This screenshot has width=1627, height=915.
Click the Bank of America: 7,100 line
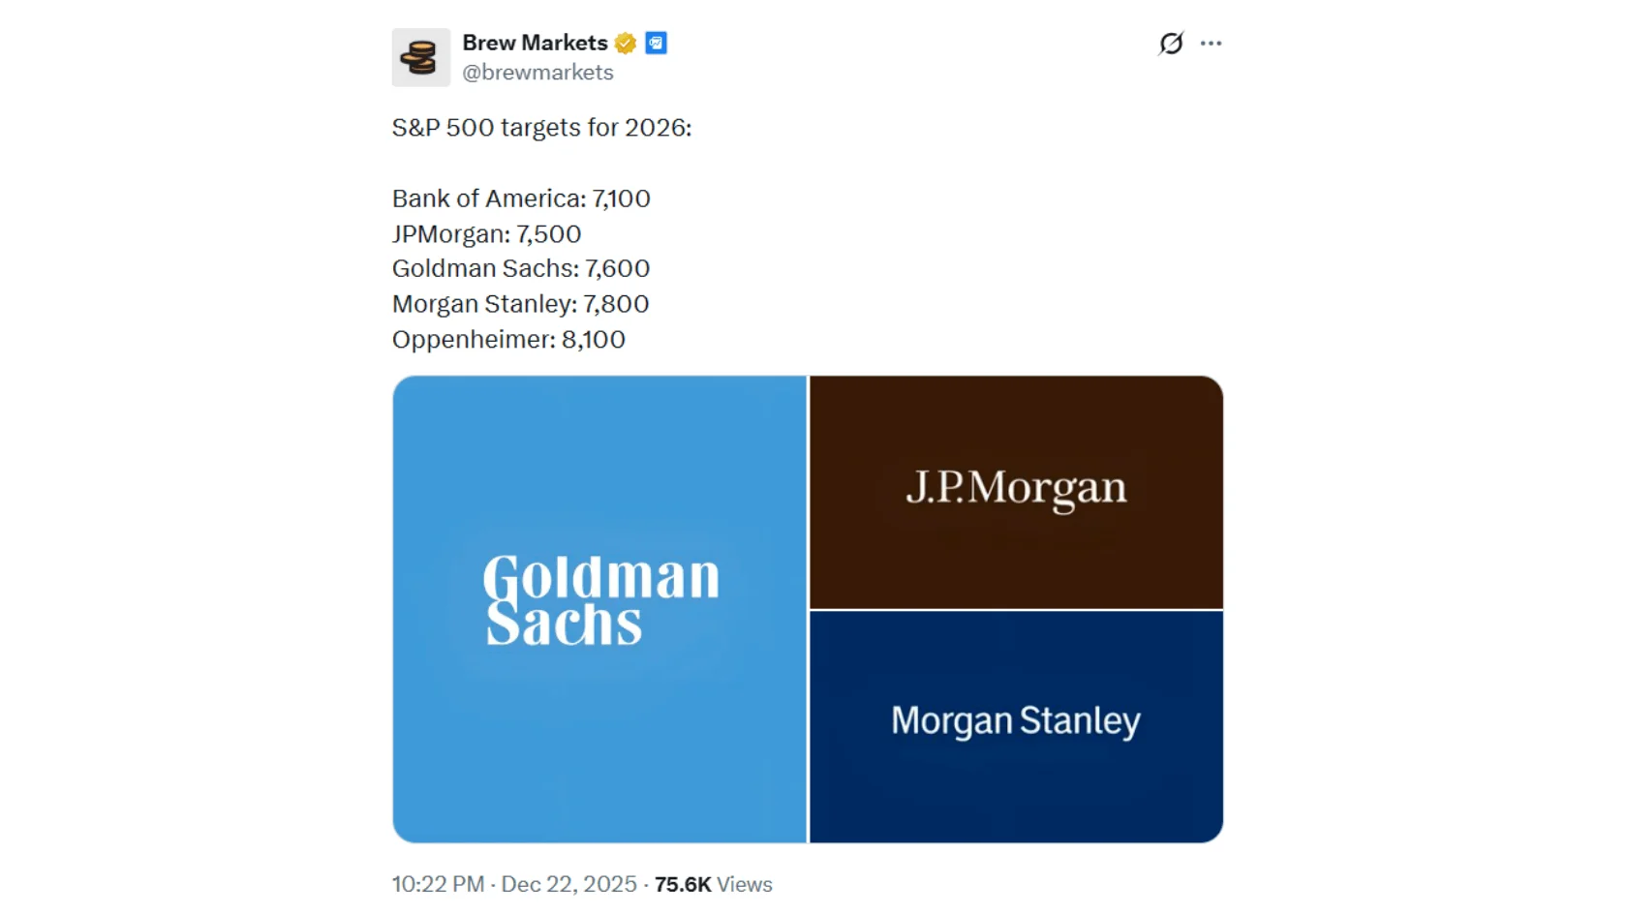(x=521, y=198)
